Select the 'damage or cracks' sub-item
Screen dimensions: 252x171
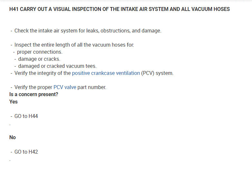point(39,59)
